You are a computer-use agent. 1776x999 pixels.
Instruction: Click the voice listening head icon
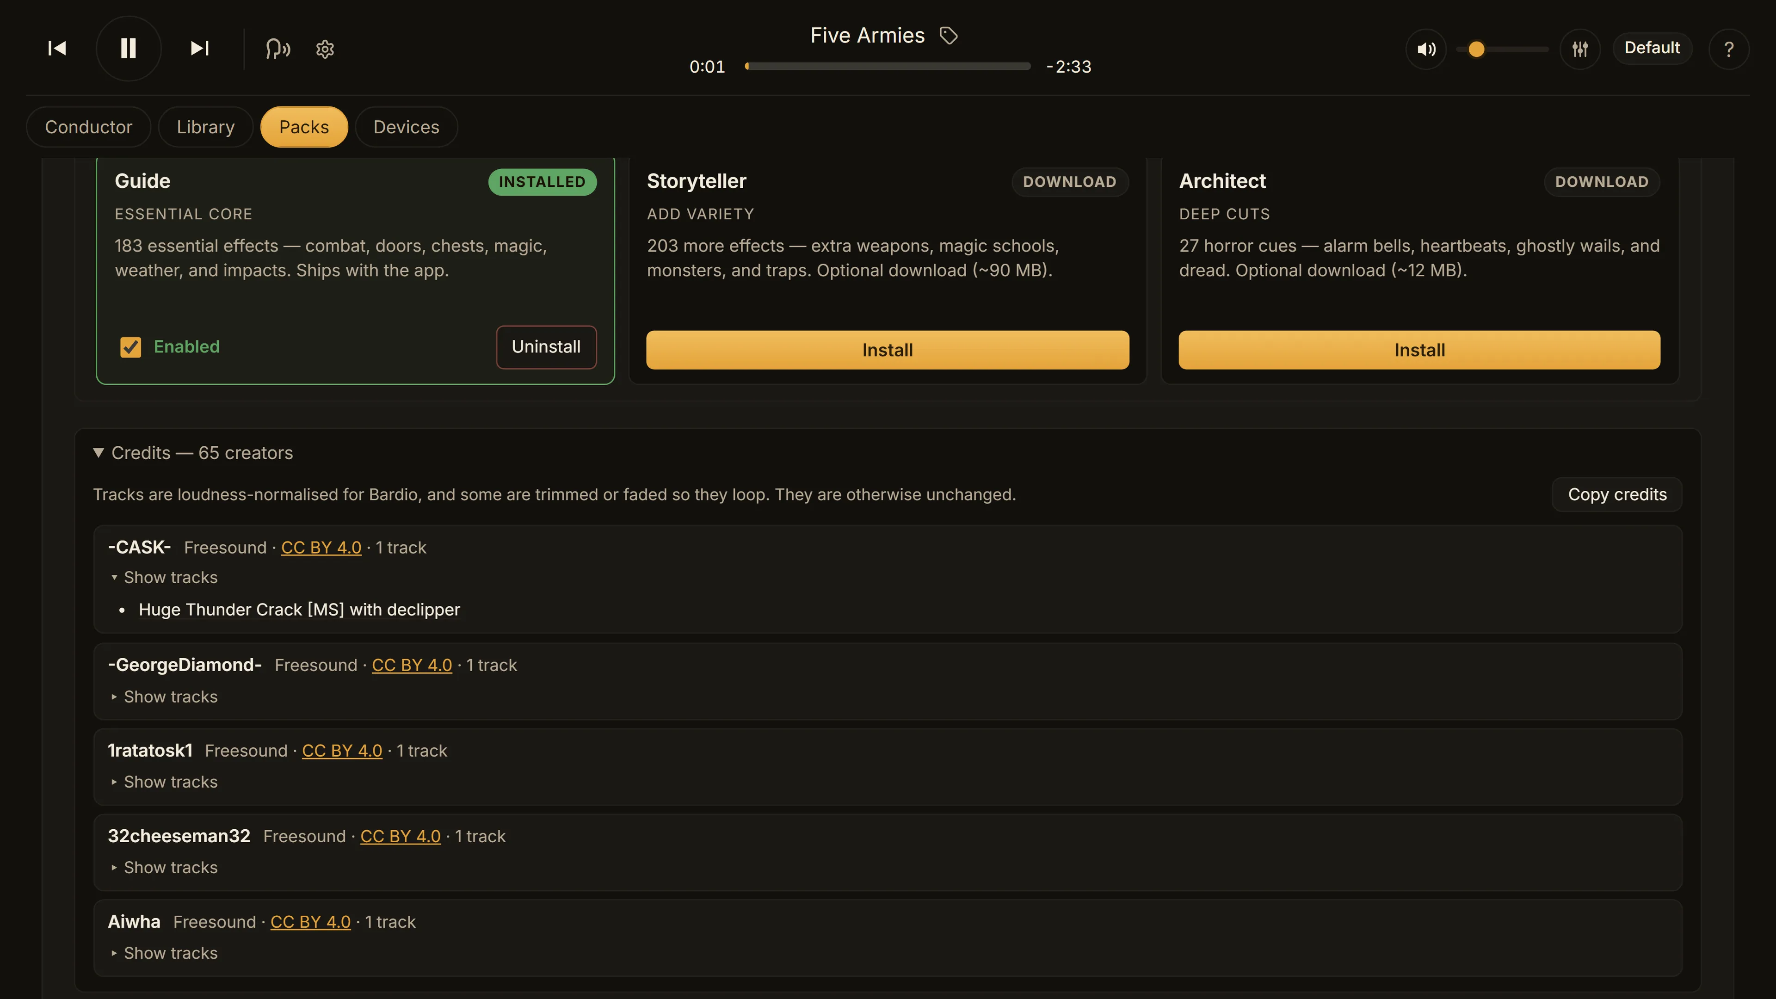278,49
